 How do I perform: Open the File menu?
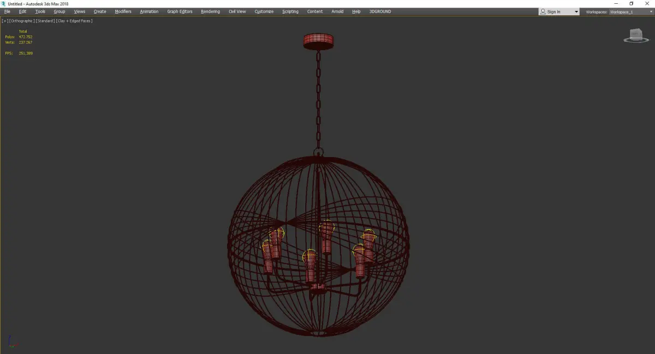point(7,11)
